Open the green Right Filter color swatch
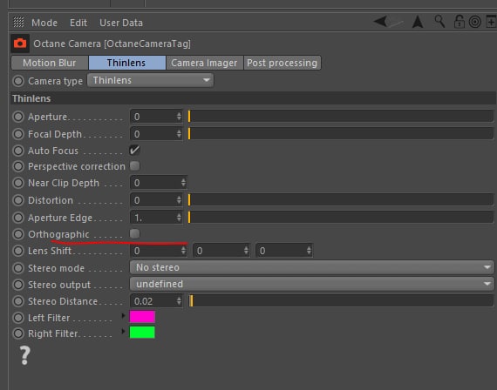 [x=142, y=333]
